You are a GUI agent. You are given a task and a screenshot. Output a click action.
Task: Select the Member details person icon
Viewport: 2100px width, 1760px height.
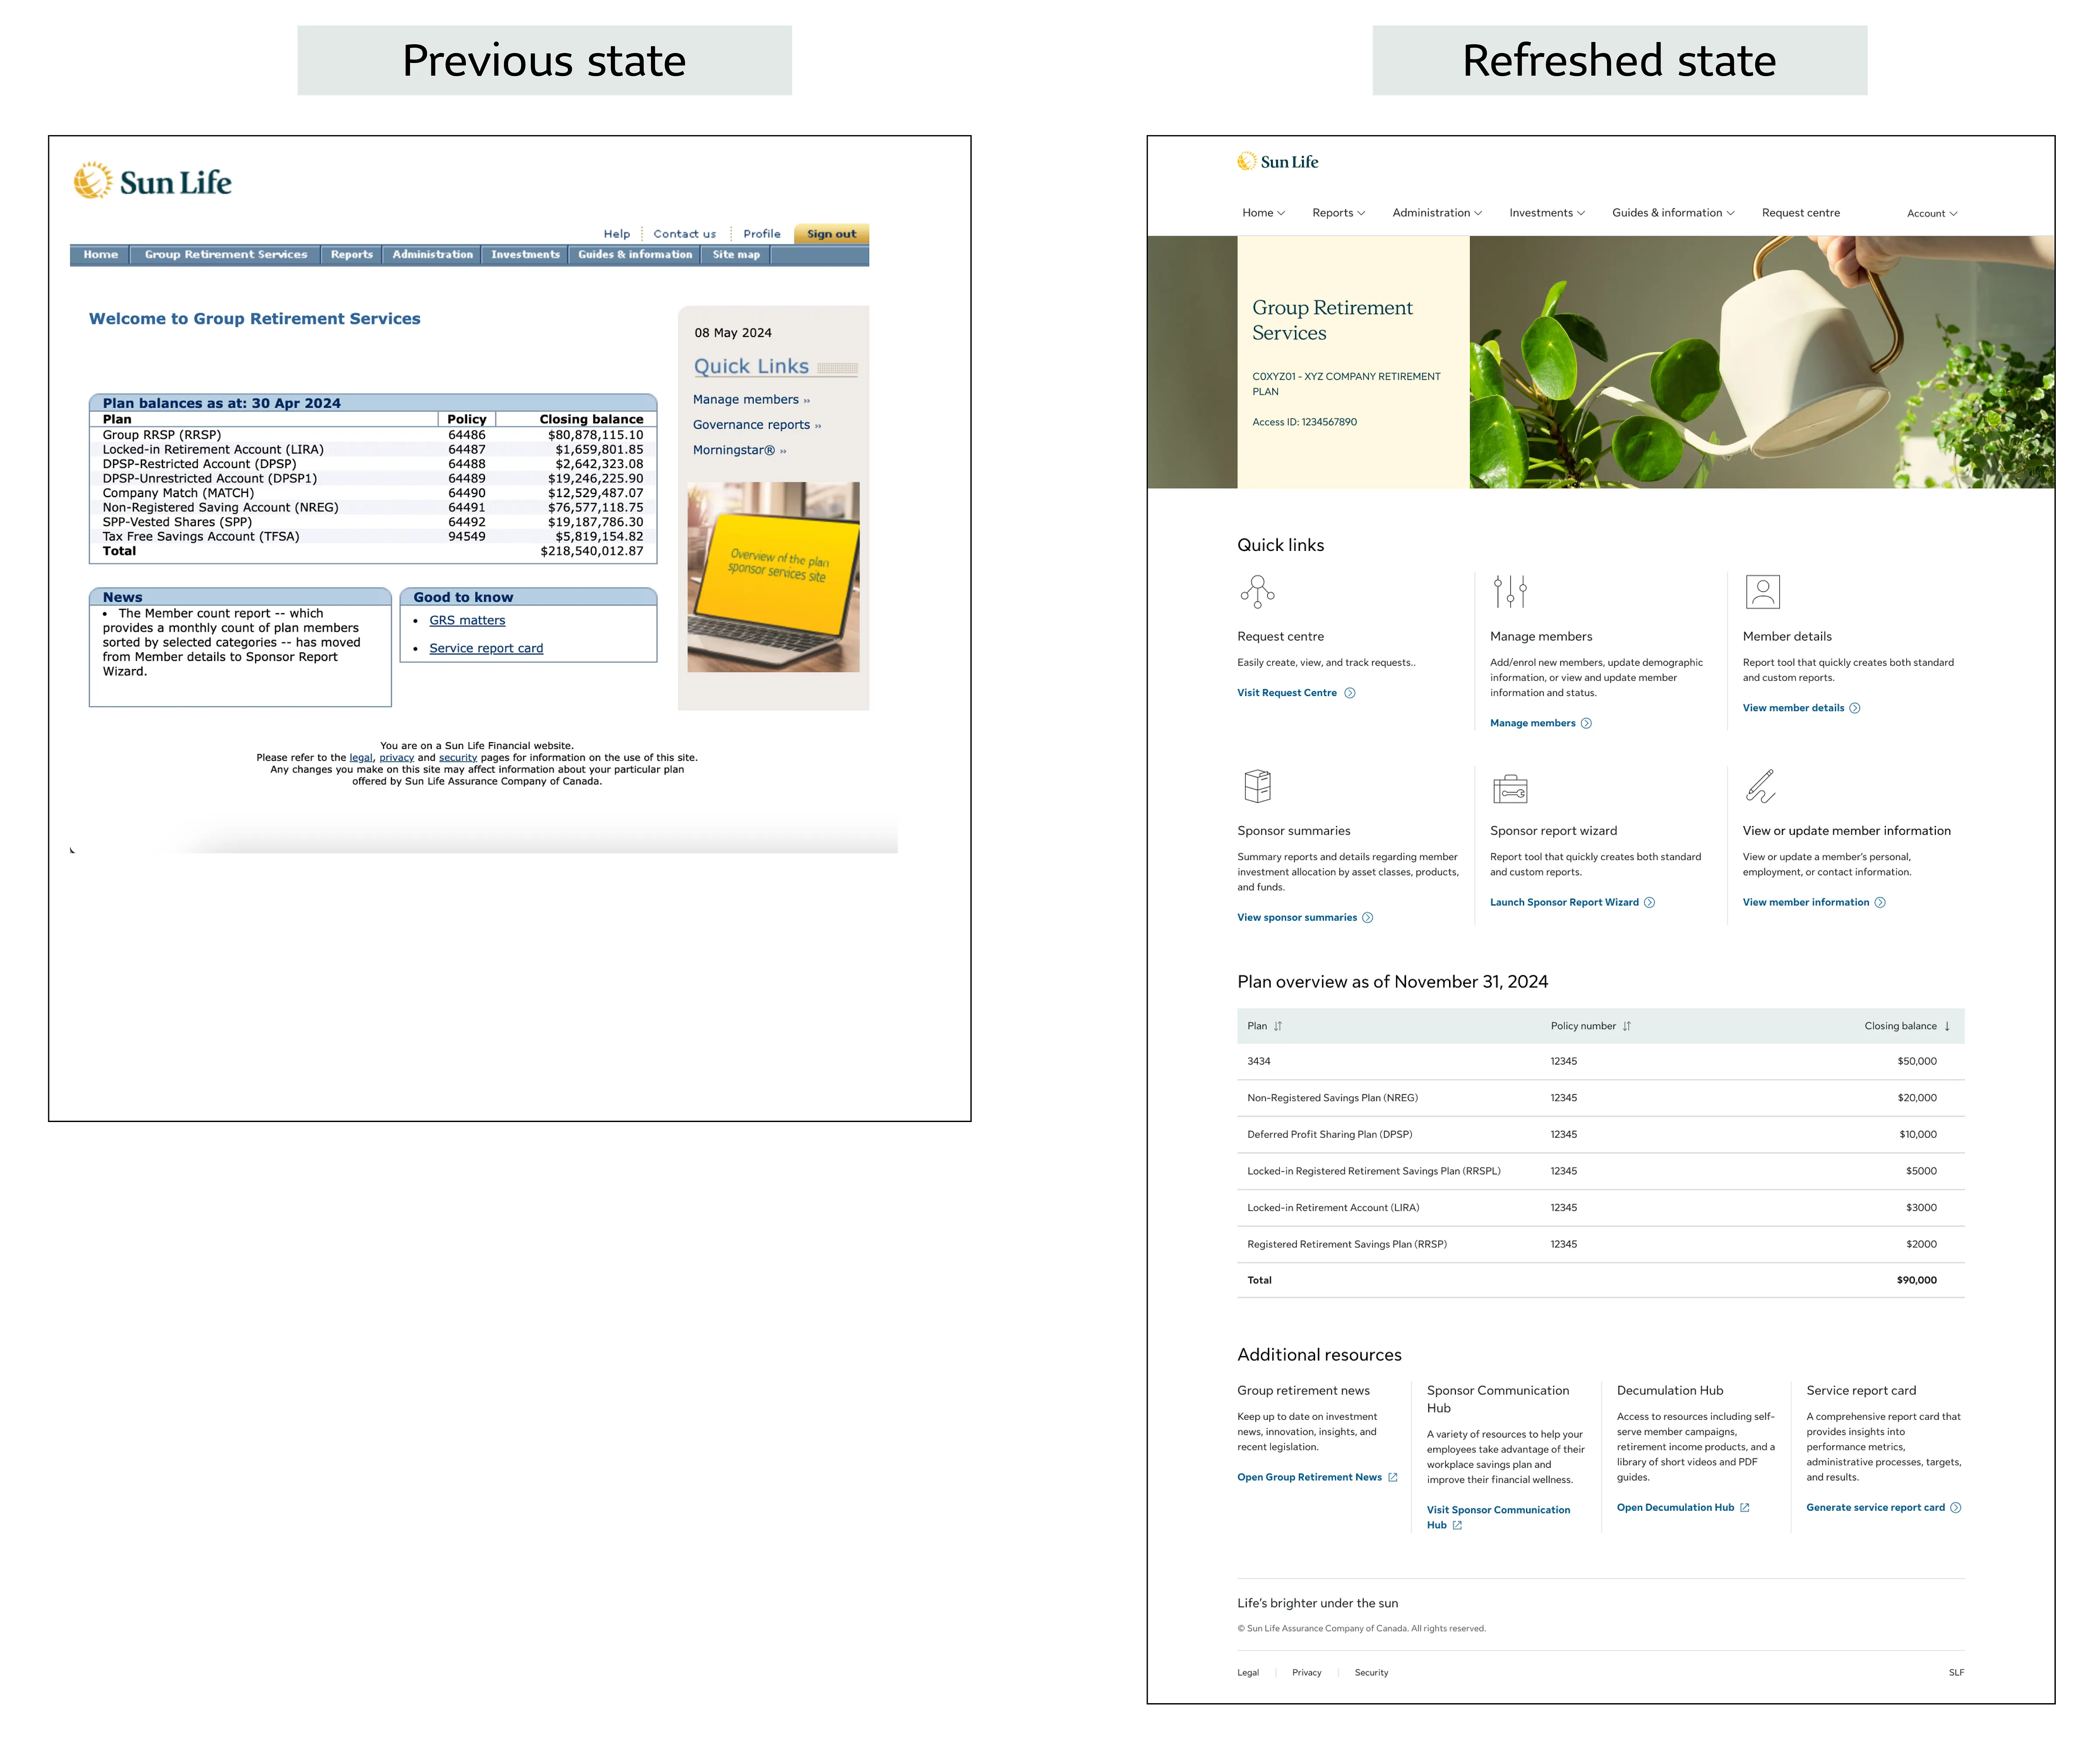(1763, 592)
